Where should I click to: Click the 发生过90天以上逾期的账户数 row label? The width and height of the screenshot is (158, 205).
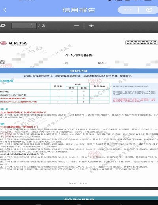tap(19, 102)
